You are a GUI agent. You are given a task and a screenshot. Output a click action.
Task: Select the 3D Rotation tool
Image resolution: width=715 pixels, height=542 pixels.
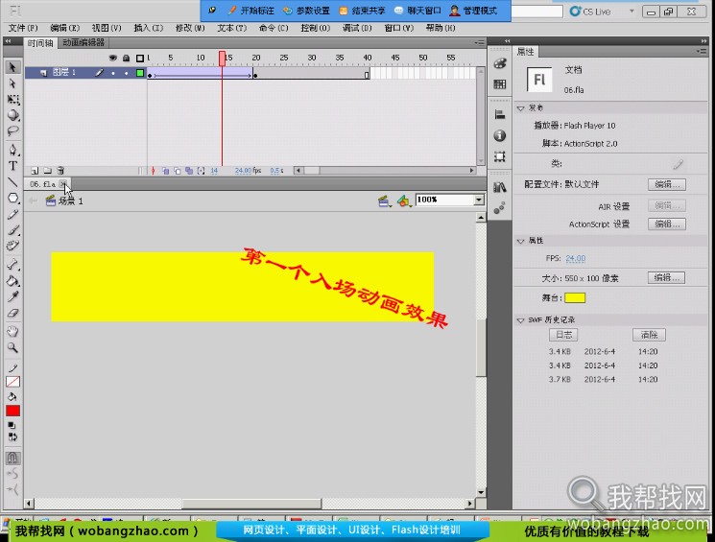pyautogui.click(x=12, y=115)
